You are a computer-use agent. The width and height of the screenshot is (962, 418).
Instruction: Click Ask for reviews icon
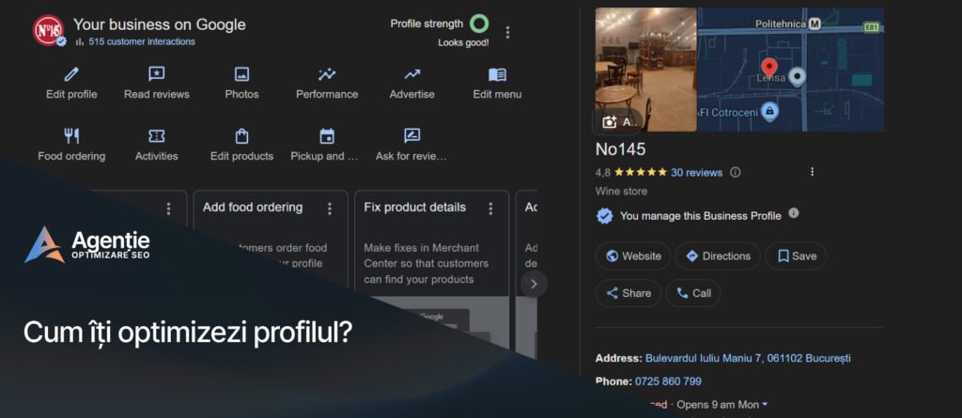click(412, 136)
